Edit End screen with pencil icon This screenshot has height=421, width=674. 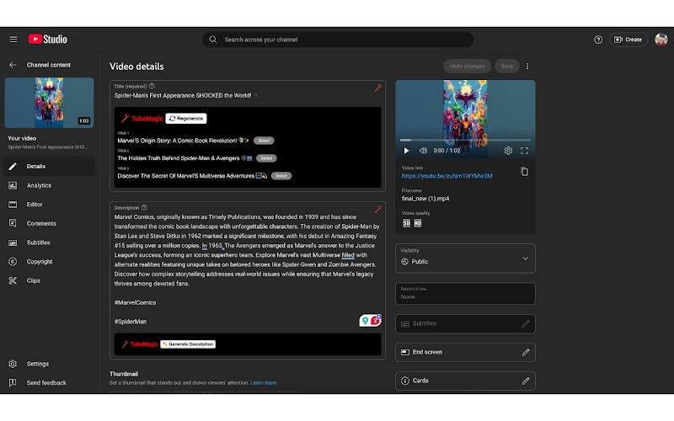pos(526,352)
